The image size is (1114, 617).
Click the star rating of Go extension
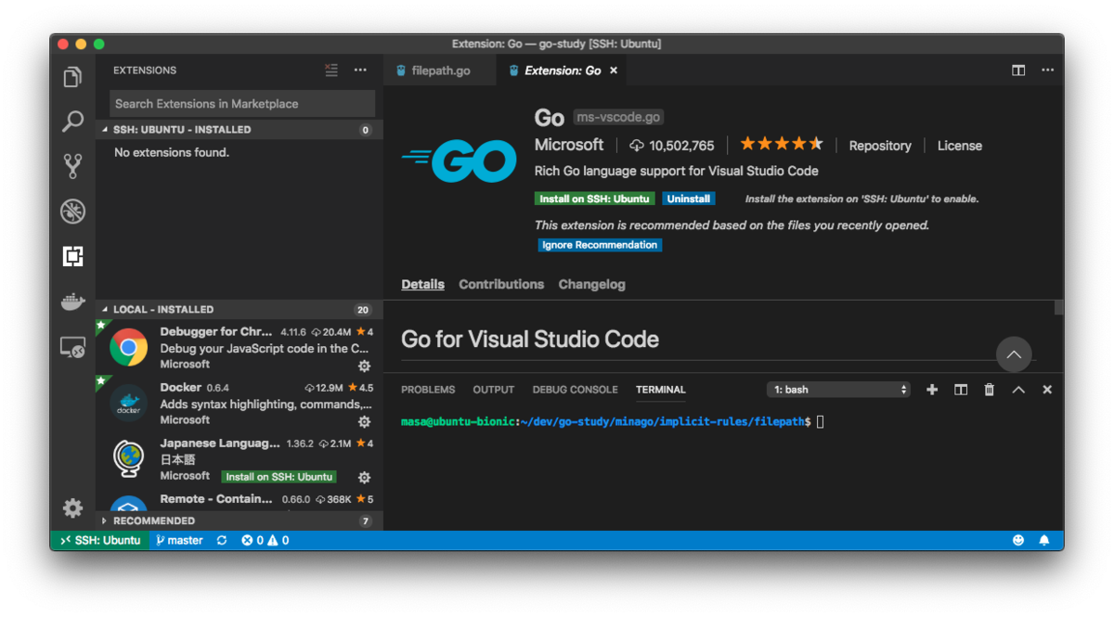click(782, 144)
